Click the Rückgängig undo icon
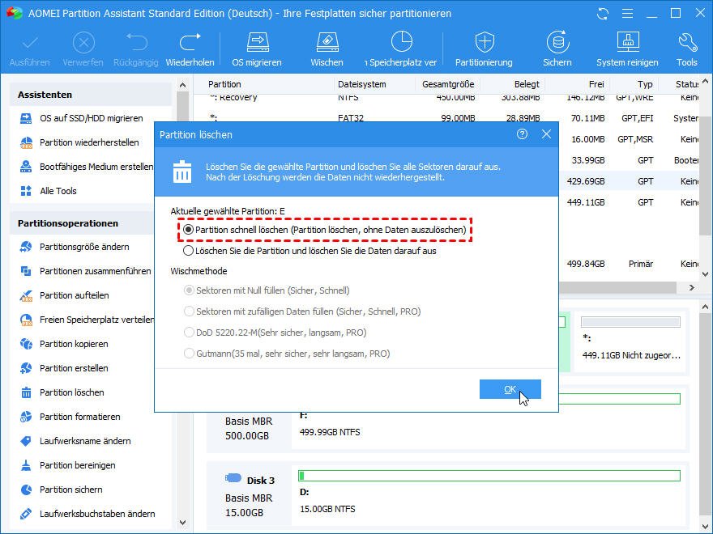The image size is (713, 534). click(x=136, y=42)
